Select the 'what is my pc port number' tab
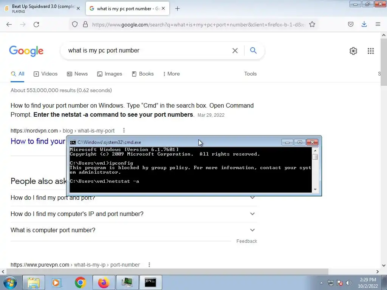The height and width of the screenshot is (290, 387). [x=128, y=8]
